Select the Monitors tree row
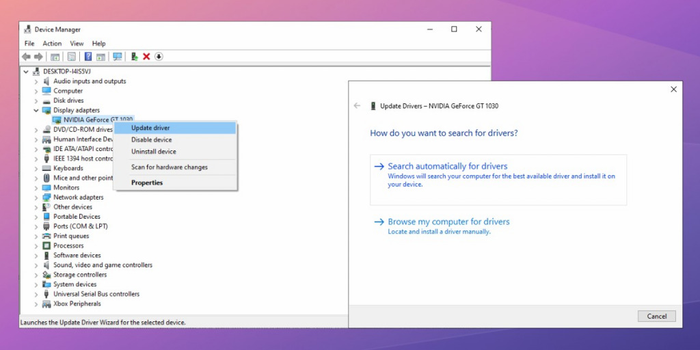 click(66, 187)
